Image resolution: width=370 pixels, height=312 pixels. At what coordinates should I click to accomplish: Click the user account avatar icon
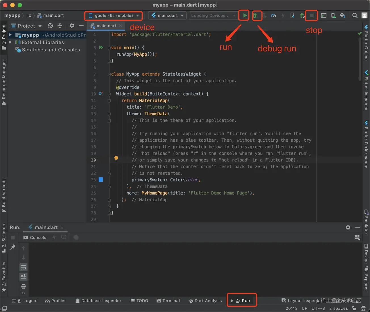pos(364,16)
